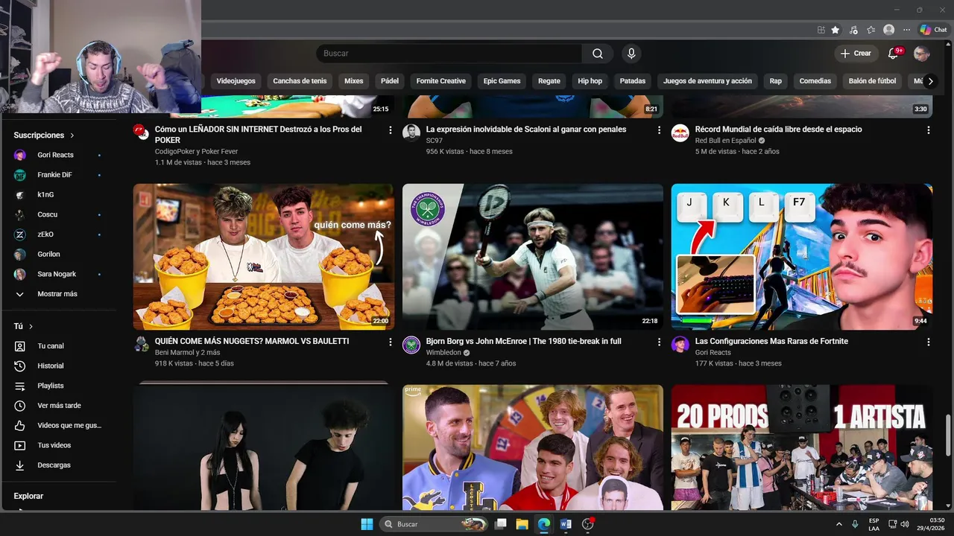Select the Balón de fútbol chip
Image resolution: width=954 pixels, height=536 pixels.
pos(872,81)
